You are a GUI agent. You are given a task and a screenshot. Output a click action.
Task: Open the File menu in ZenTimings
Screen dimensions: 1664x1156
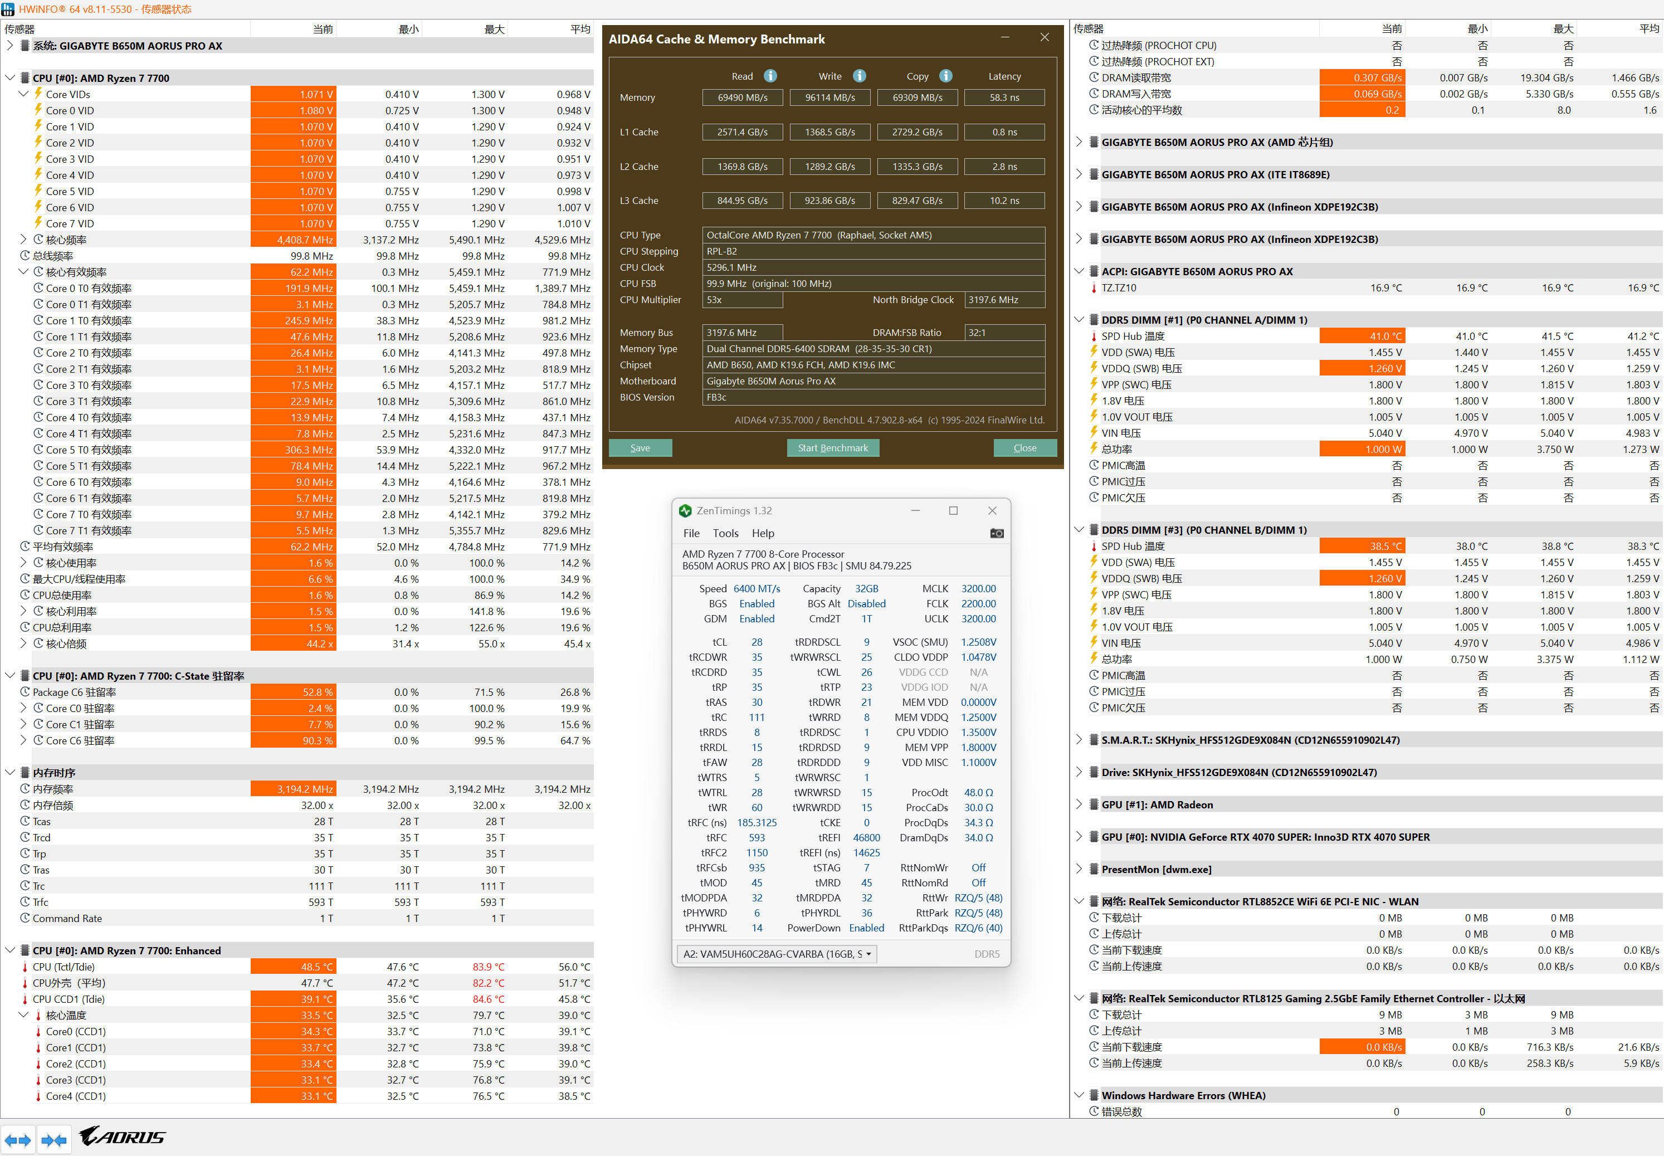click(x=691, y=533)
